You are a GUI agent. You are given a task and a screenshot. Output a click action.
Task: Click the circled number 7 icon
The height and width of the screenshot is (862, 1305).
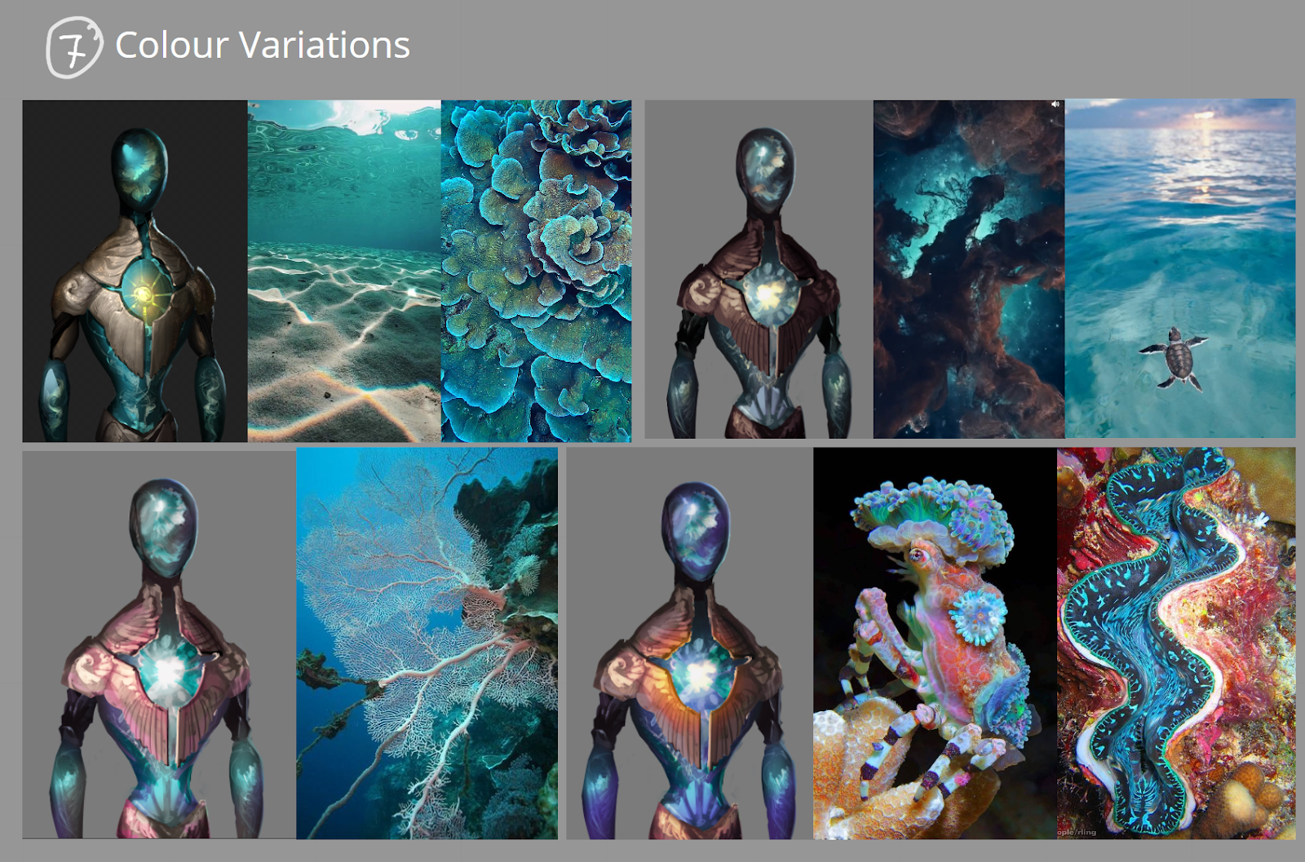[x=74, y=47]
